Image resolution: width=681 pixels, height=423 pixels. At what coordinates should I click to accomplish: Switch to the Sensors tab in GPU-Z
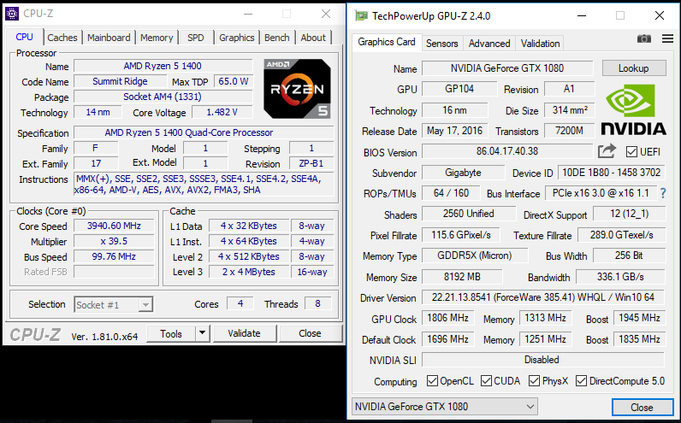pyautogui.click(x=441, y=44)
